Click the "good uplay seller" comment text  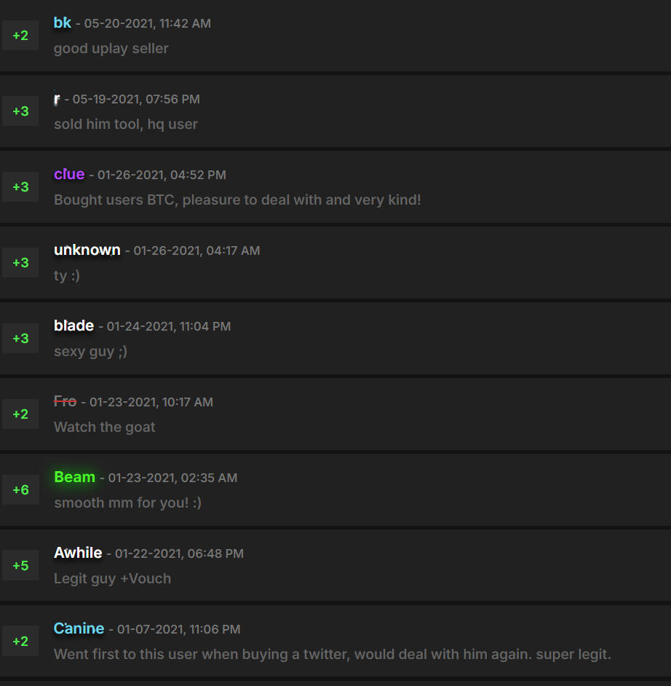pos(111,49)
